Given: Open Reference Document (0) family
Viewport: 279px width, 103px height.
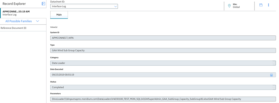Looking at the screenshot, I should coord(13,28).
